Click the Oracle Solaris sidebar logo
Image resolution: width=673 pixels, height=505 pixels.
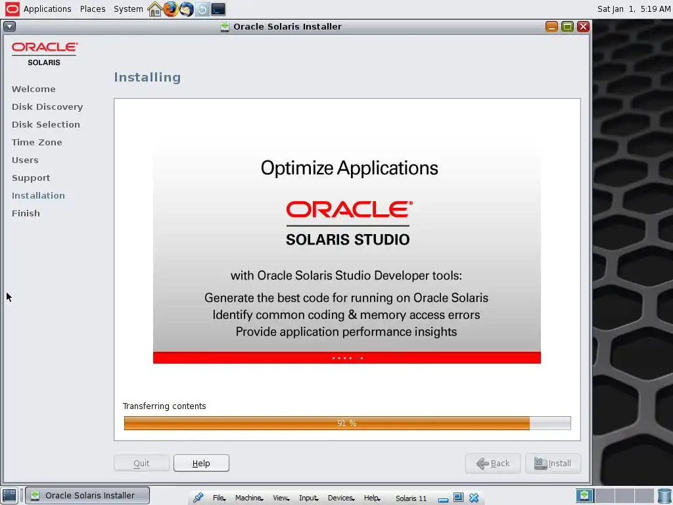click(44, 54)
